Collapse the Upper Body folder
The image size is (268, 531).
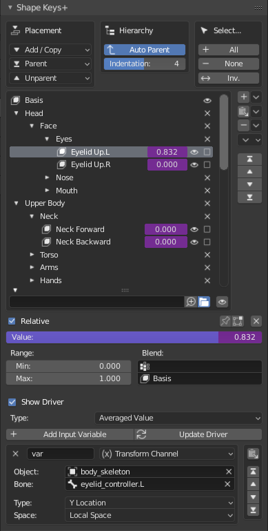point(17,203)
